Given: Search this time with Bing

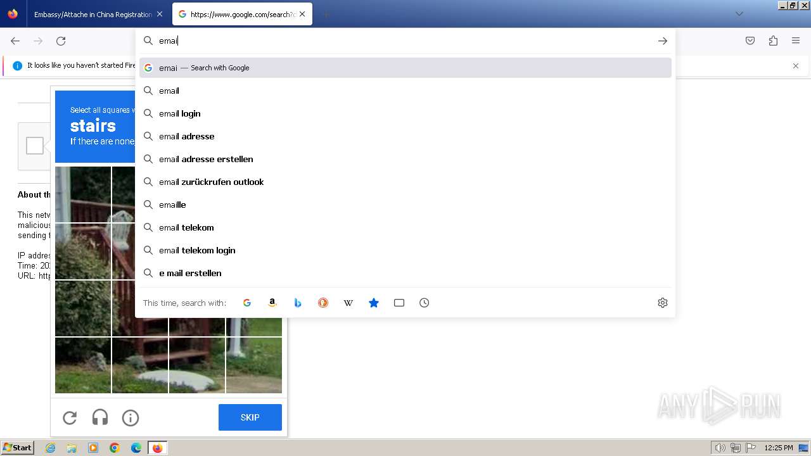Looking at the screenshot, I should pyautogui.click(x=298, y=303).
